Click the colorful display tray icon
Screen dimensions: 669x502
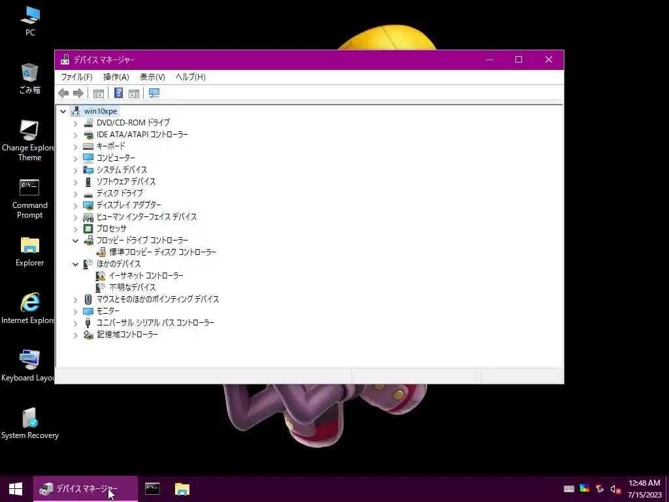point(585,489)
